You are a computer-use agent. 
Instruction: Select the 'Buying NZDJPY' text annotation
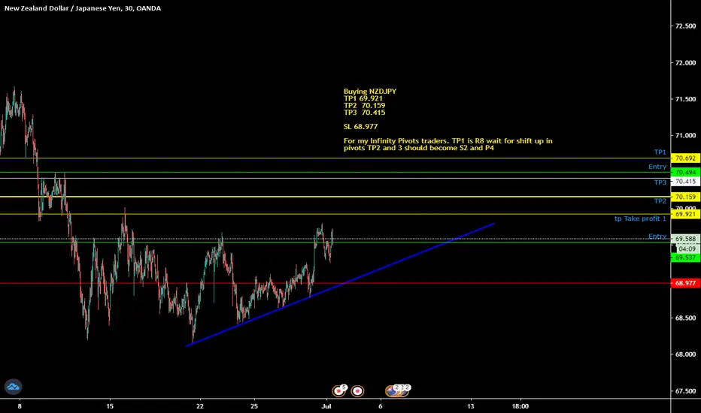pos(370,91)
